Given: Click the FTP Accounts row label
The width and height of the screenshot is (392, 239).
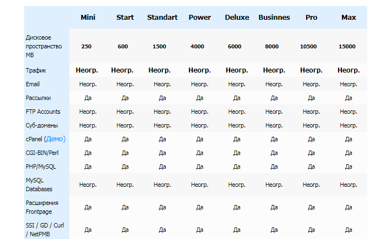Looking at the screenshot, I should pos(43,112).
